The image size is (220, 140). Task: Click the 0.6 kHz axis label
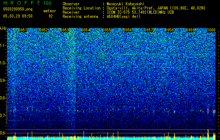(2, 133)
